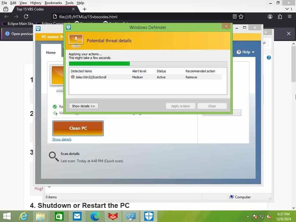Click the blue help question icon
Viewport: 296px width, 222px height.
tap(269, 58)
